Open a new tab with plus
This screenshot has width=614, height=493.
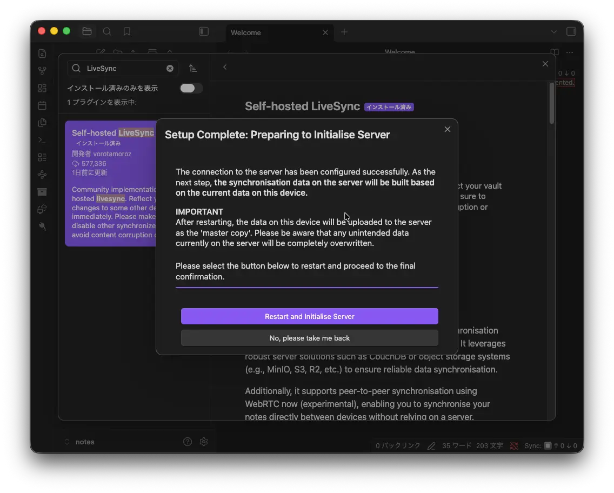pos(344,32)
